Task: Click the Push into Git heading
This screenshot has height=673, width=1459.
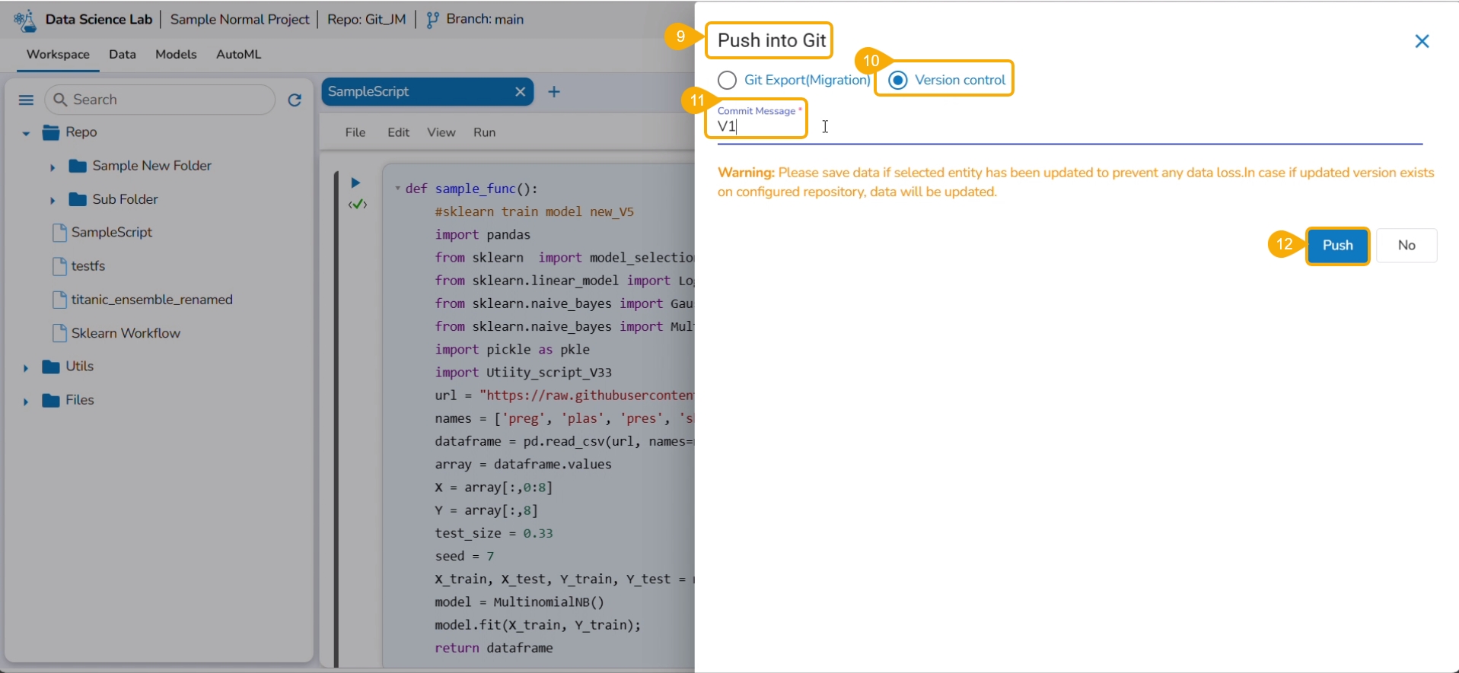Action: tap(772, 40)
